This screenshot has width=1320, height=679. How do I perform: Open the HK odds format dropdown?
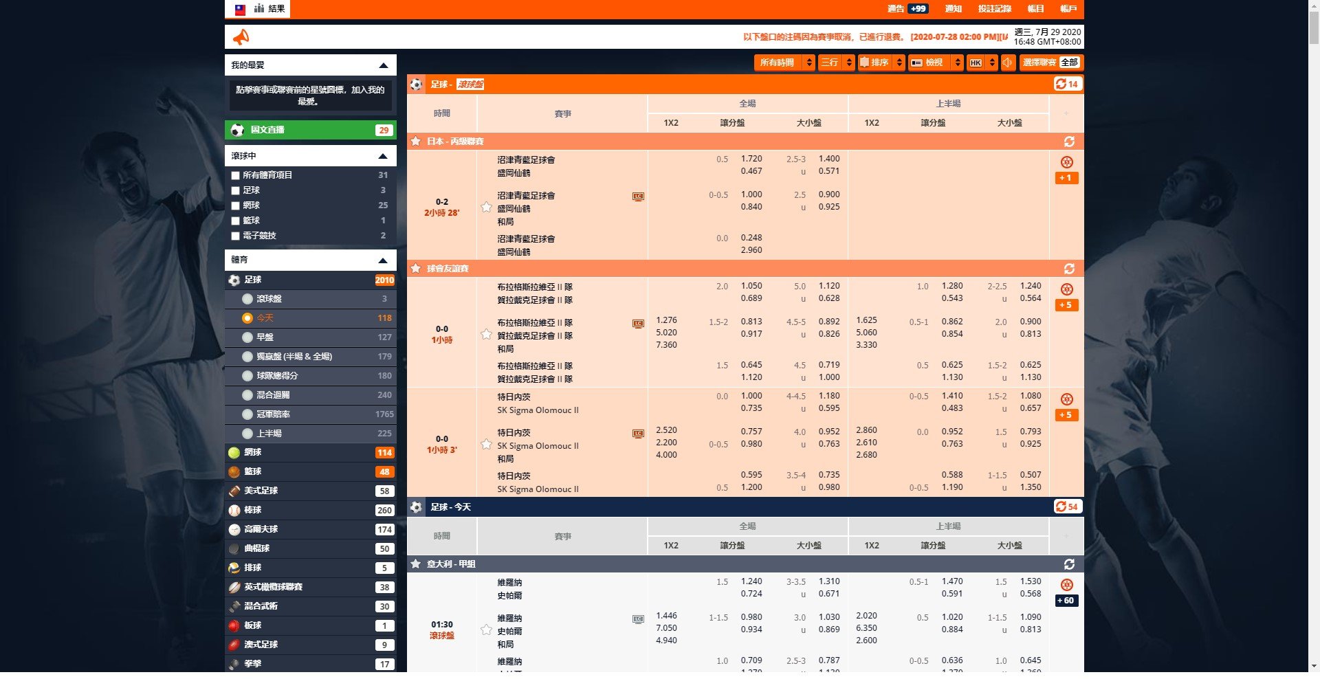(982, 63)
